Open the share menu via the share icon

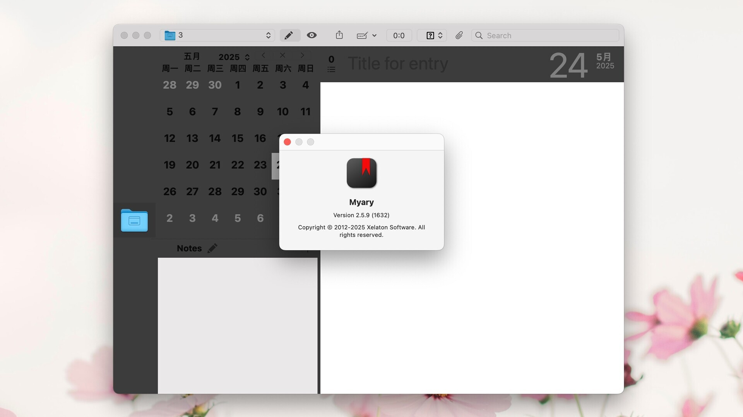339,35
